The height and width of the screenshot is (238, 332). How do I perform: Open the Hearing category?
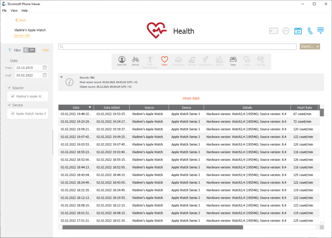(261, 61)
